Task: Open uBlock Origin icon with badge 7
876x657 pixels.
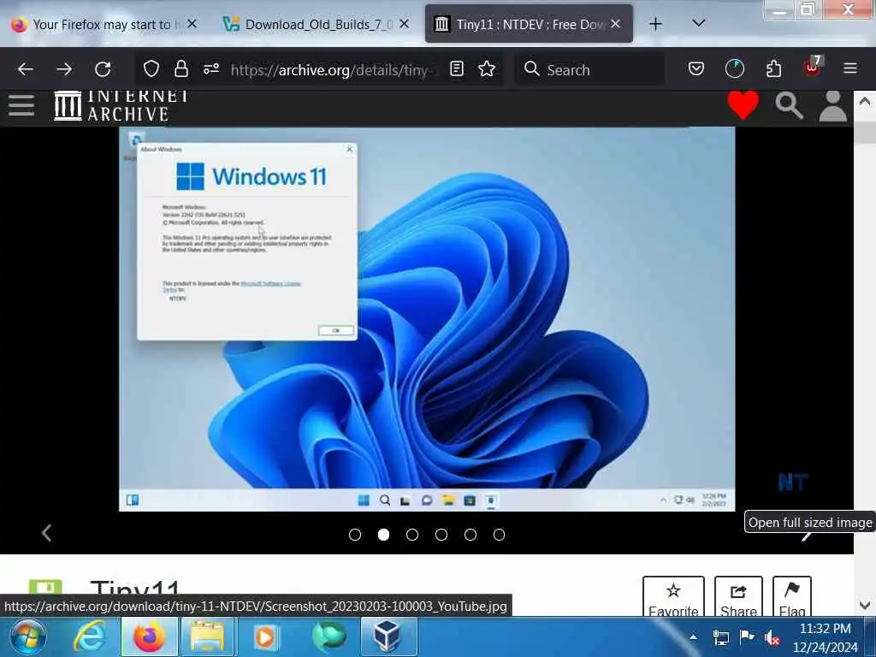Action: point(813,68)
